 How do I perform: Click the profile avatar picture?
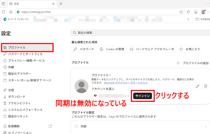click(x=82, y=86)
